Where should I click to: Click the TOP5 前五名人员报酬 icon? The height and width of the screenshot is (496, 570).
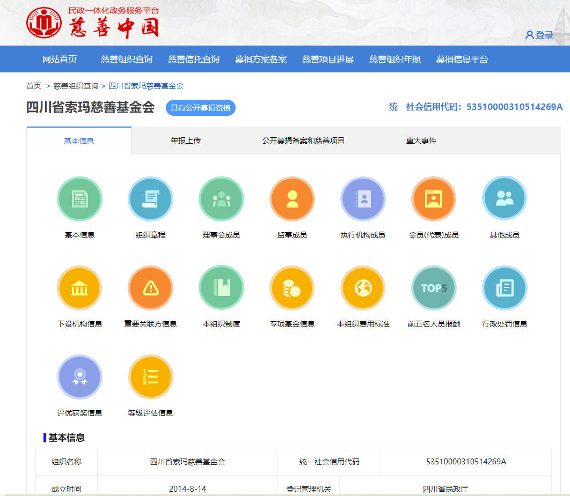point(434,288)
